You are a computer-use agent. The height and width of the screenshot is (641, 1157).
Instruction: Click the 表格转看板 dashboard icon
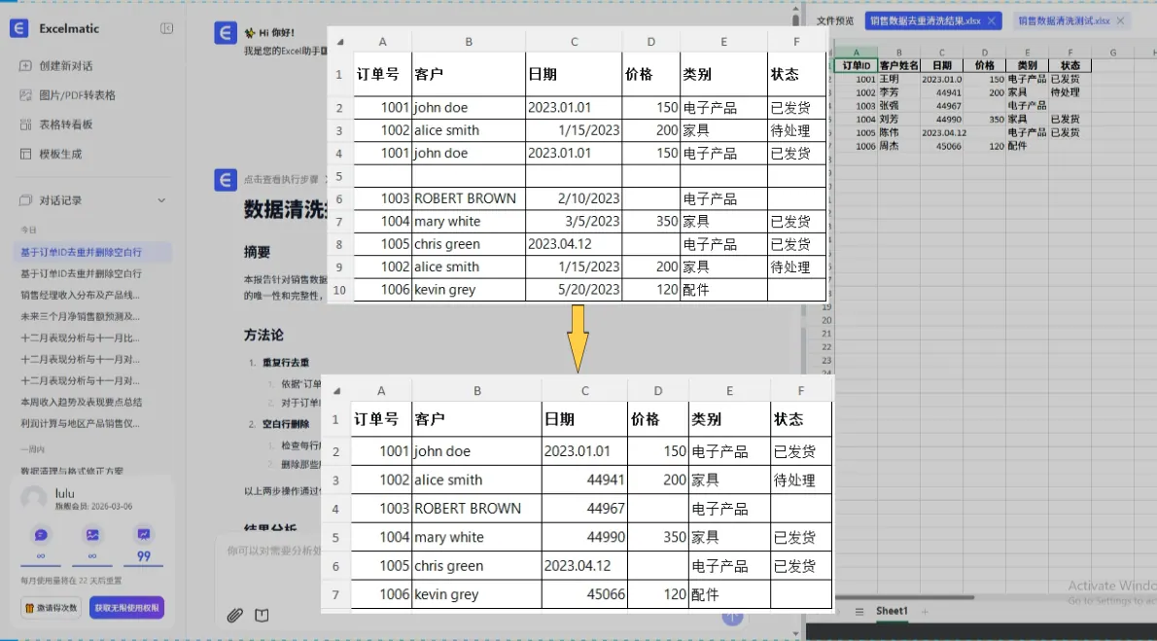click(x=25, y=125)
